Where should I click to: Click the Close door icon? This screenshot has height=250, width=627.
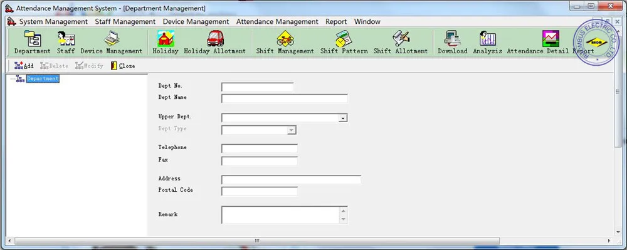(x=114, y=66)
